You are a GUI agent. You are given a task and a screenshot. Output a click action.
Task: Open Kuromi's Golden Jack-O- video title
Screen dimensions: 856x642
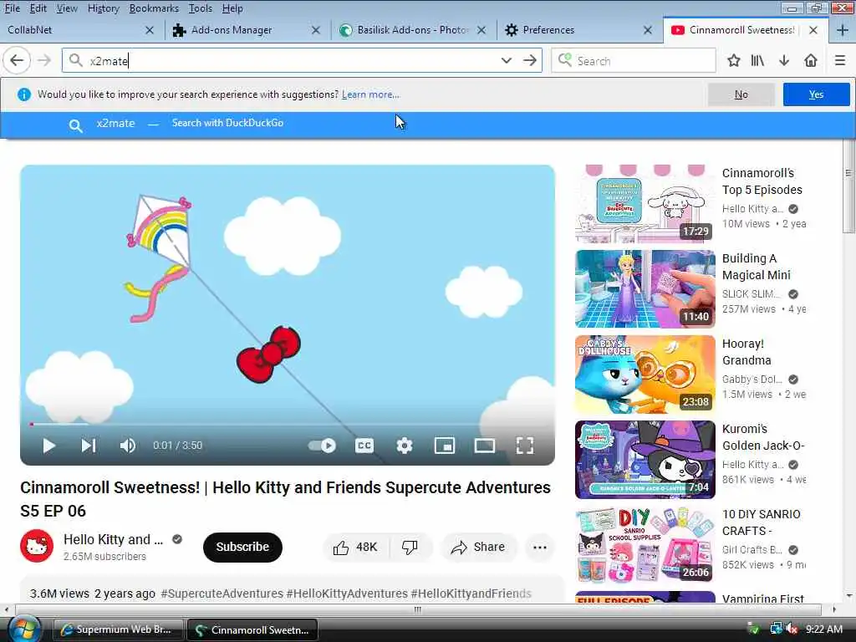pyautogui.click(x=763, y=437)
